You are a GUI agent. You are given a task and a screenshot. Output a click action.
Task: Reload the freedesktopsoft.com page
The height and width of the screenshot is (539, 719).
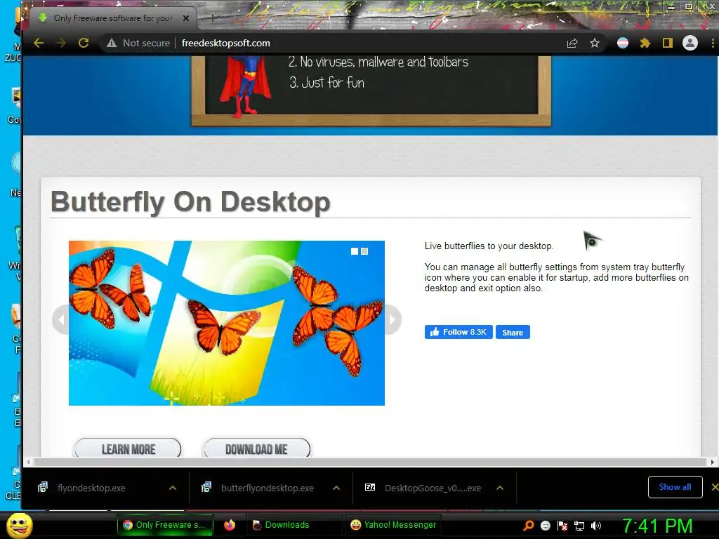tap(84, 43)
